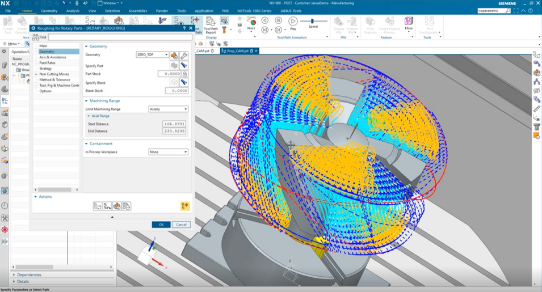Switch to the Prop_CAM.prt tab

click(237, 50)
